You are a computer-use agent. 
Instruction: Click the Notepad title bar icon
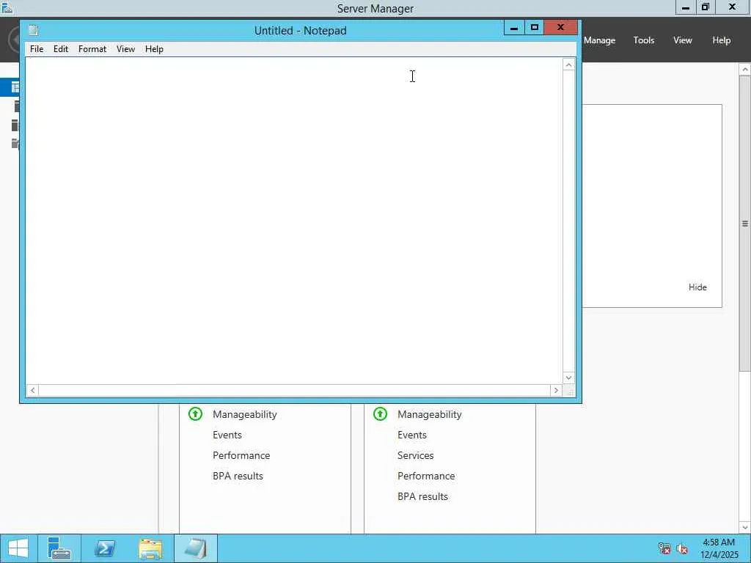pos(33,30)
